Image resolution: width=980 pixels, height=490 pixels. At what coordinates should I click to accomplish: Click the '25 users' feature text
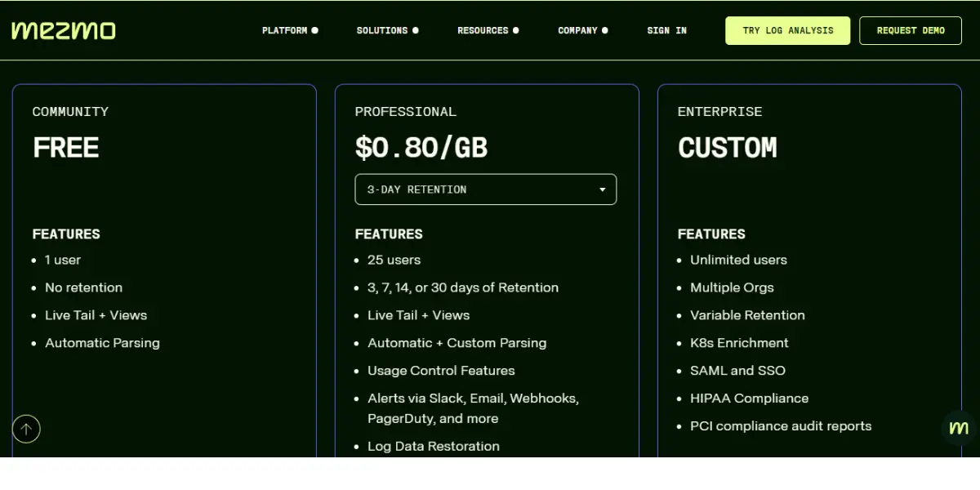[x=394, y=260]
